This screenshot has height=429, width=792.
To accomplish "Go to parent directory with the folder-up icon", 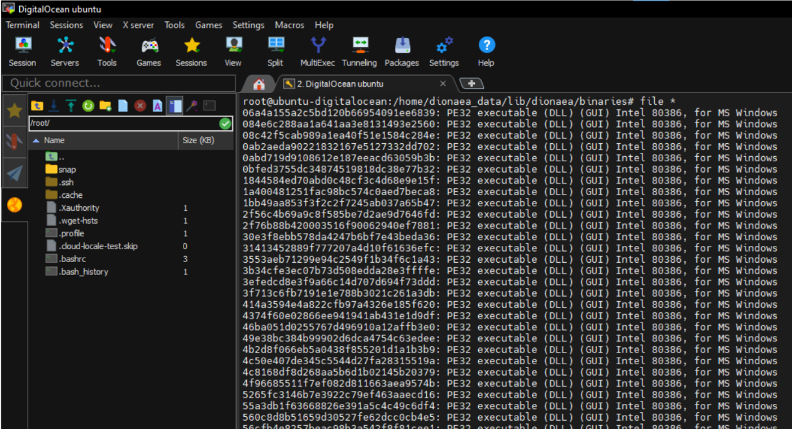I will pyautogui.click(x=37, y=106).
